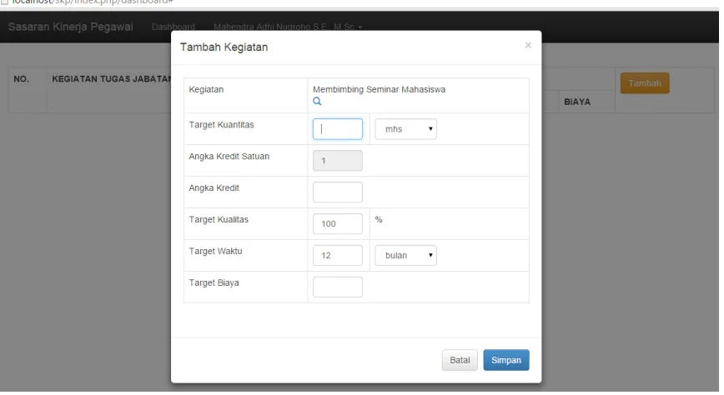This screenshot has width=724, height=395.
Task: Open the Mahendra Adhi Nugroho user dropdown
Action: (288, 27)
